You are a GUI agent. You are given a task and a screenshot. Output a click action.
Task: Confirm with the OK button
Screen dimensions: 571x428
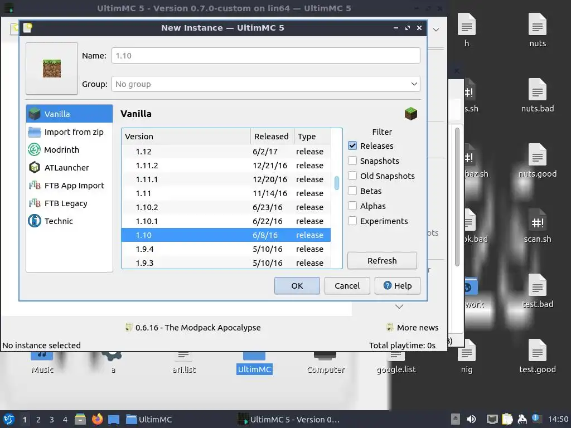pos(297,286)
